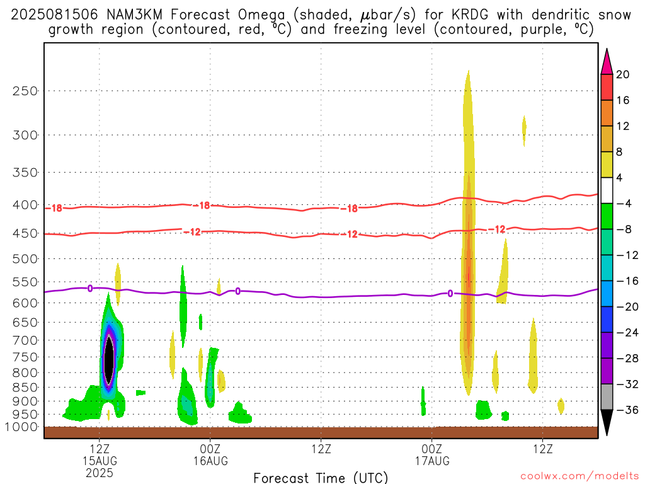Click the color scale value -16
Viewport: 645px width, 484px height.
(x=627, y=280)
